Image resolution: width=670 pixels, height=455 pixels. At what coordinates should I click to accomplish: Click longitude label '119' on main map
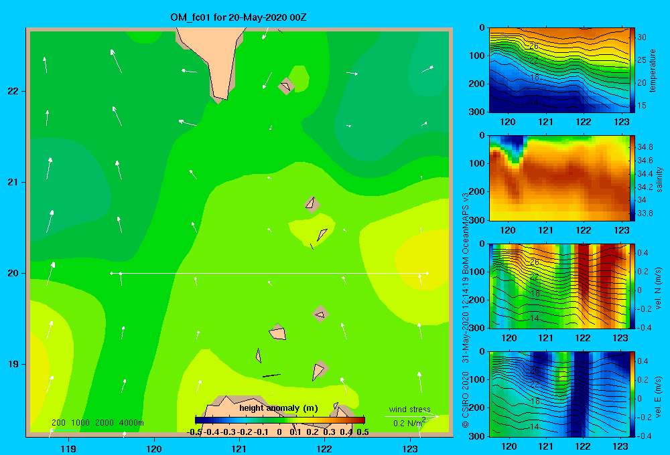tap(68, 448)
